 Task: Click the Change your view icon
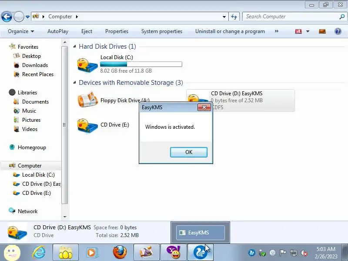[298, 31]
